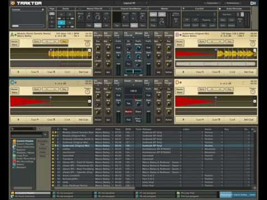Viewport: 267px width, 200px height.
Task: Move the mixer crossfader
Action: (133, 71)
